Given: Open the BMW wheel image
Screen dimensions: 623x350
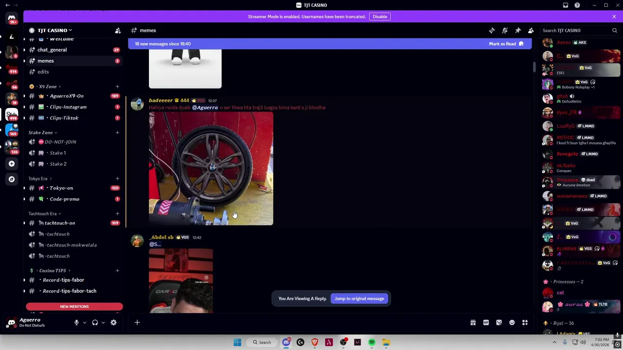Looking at the screenshot, I should (211, 169).
